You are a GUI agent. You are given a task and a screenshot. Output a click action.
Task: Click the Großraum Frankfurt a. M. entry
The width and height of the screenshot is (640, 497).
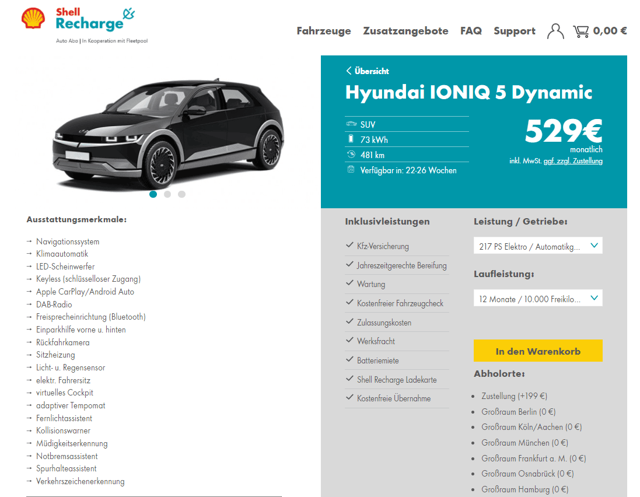533,459
